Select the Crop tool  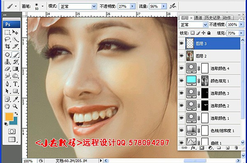tap(7, 46)
